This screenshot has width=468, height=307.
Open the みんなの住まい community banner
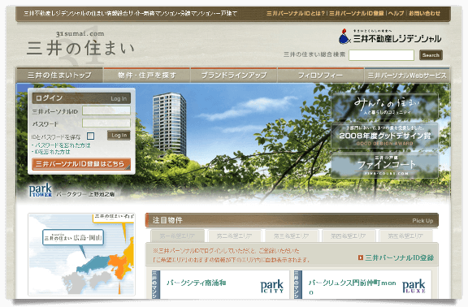point(385,106)
